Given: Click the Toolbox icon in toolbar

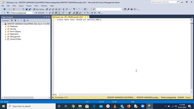Looking at the screenshot, I should (132, 9).
